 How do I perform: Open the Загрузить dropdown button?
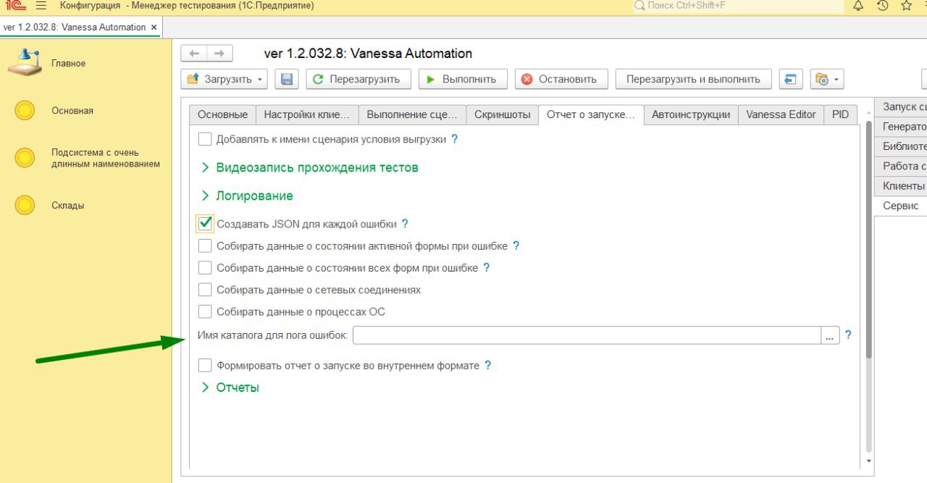[225, 79]
